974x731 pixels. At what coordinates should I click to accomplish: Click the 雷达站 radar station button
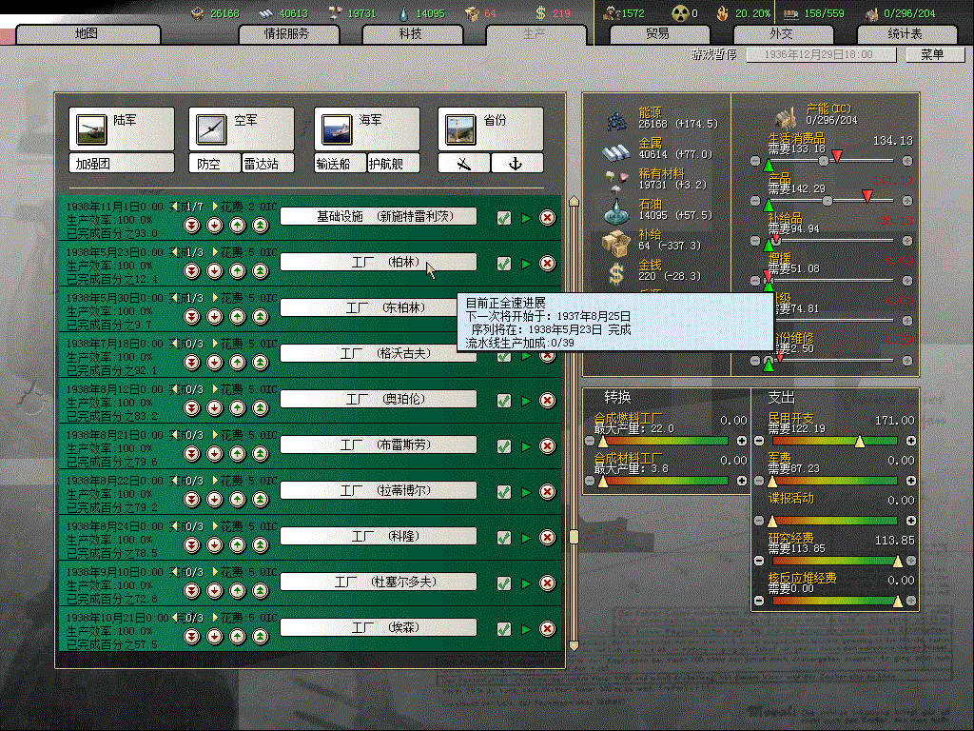[268, 164]
